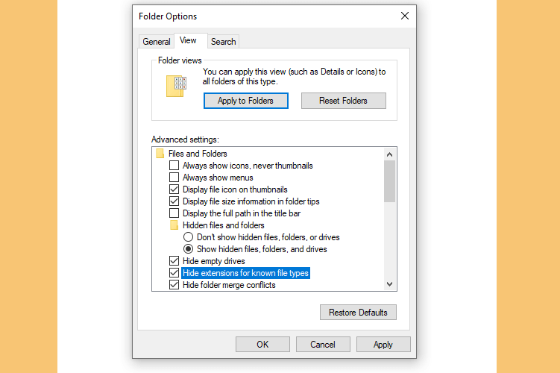Viewport: 560px width, 373px height.
Task: Click the Advanced settings scrollbar thumb
Action: (390, 181)
